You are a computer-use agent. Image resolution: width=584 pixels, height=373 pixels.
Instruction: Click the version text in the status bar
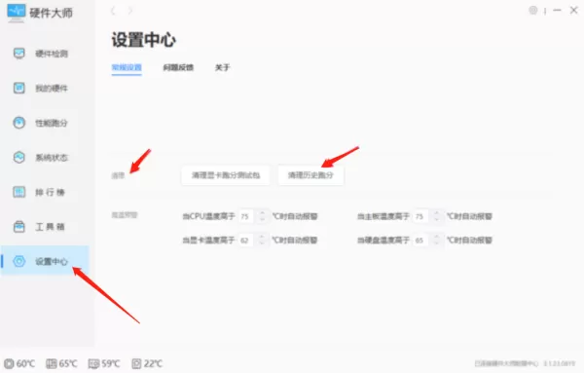point(559,363)
